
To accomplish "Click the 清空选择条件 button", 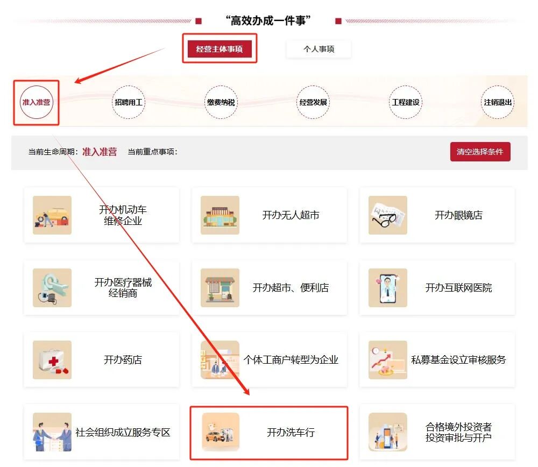I will (480, 152).
